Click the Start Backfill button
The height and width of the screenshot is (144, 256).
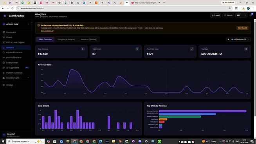[x=242, y=28]
